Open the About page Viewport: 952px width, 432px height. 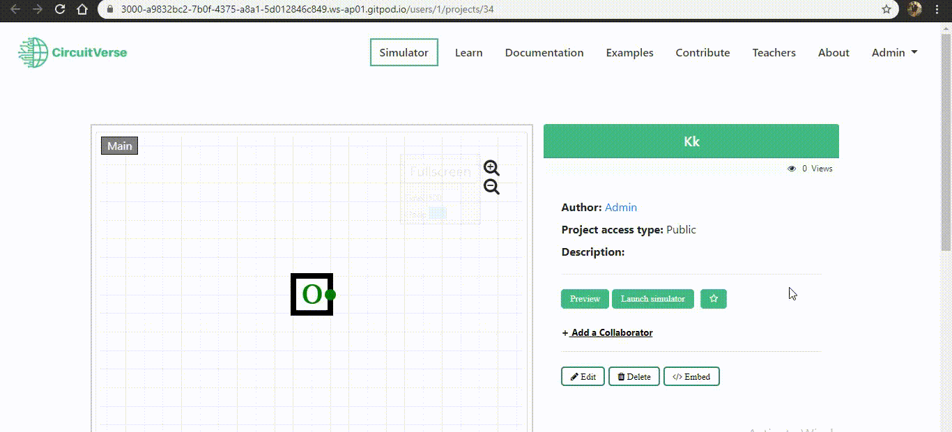(834, 53)
